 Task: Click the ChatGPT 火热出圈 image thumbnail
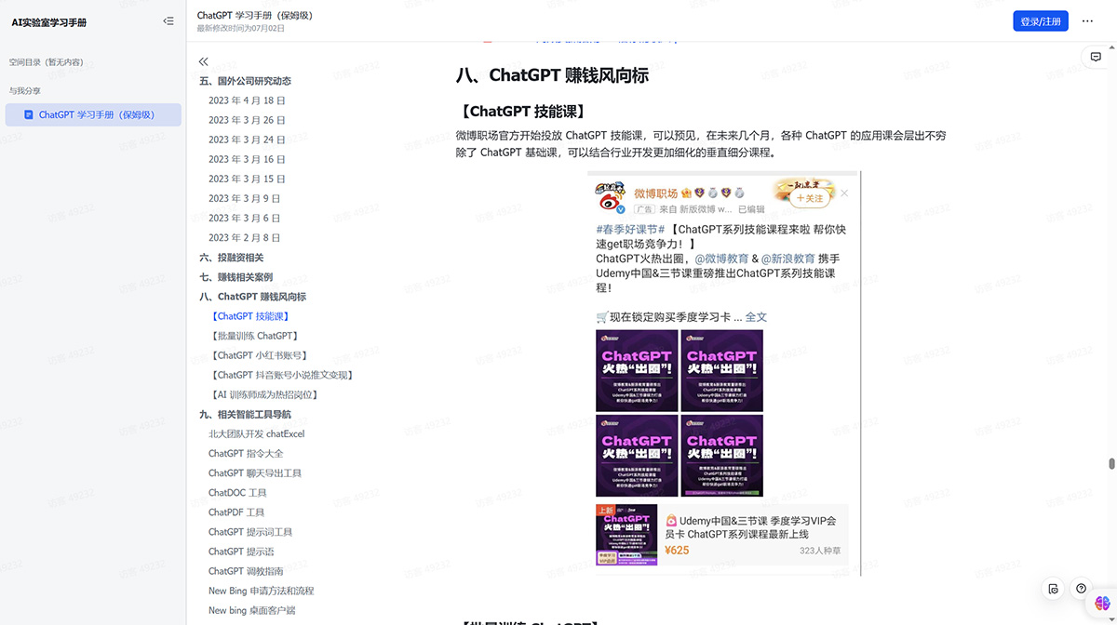637,370
